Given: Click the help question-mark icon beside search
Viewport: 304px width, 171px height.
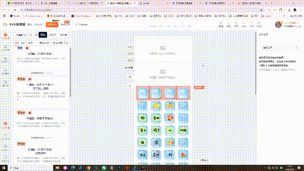Looking at the screenshot, I should [36, 35].
